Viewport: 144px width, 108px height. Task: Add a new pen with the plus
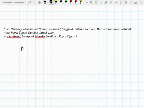point(87,2)
